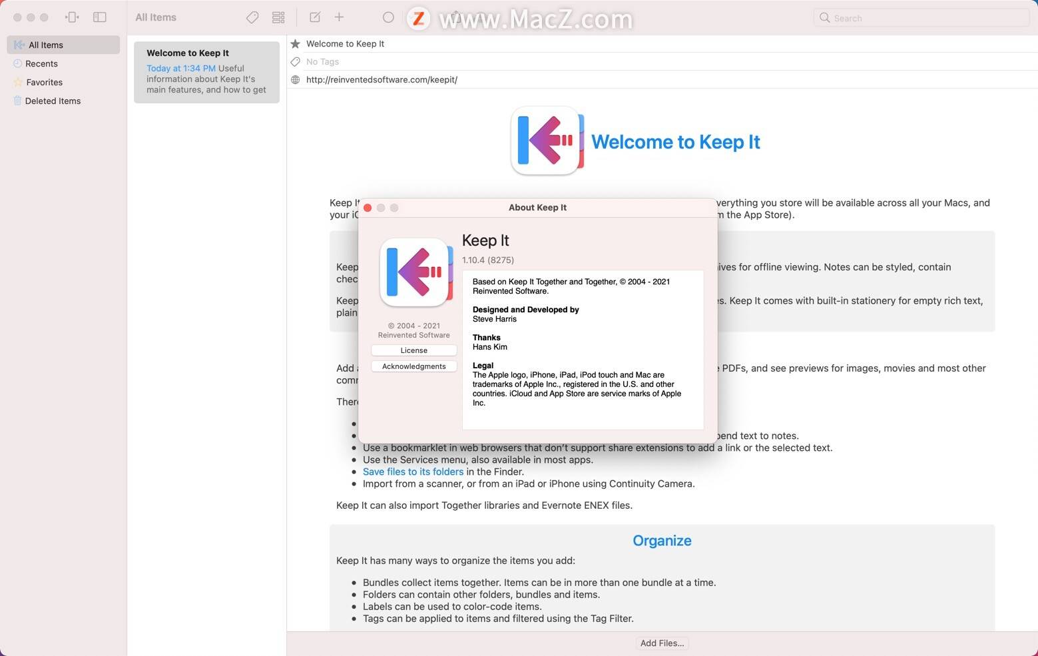Click the large Welcome to Keep It heading

coord(676,142)
